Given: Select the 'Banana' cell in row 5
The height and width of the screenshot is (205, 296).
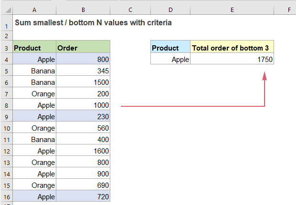Looking at the screenshot, I should (x=34, y=71).
